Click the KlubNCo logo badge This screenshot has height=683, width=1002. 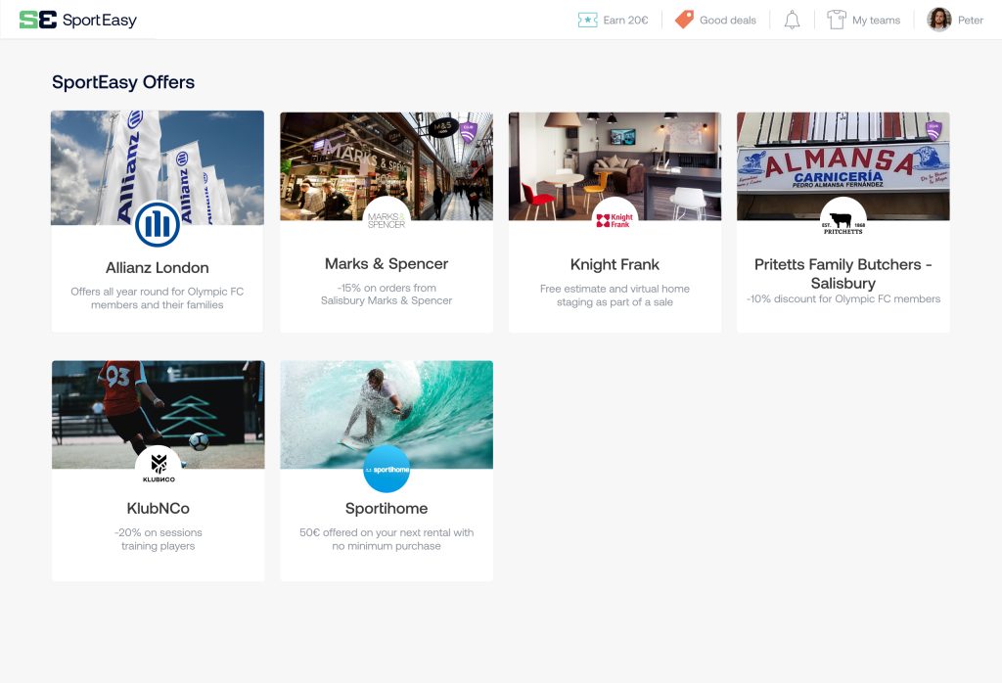point(159,469)
